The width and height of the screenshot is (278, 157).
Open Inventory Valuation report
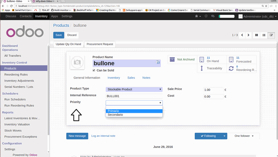(17, 124)
